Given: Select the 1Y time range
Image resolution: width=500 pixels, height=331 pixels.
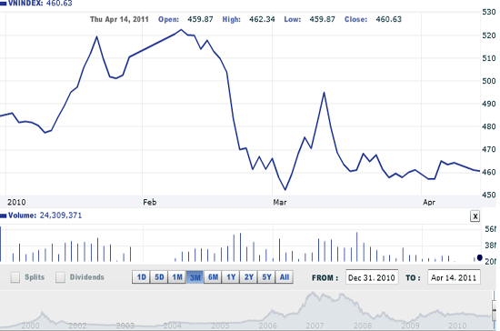Looking at the screenshot, I should tap(231, 277).
